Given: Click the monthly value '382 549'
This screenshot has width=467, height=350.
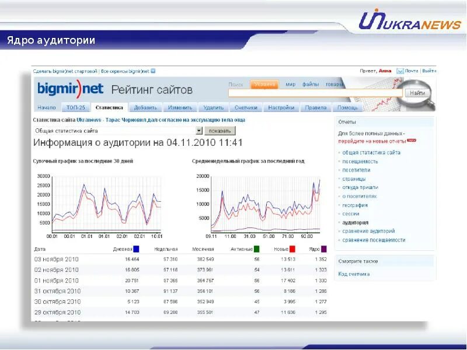Looking at the screenshot, I should (205, 259).
